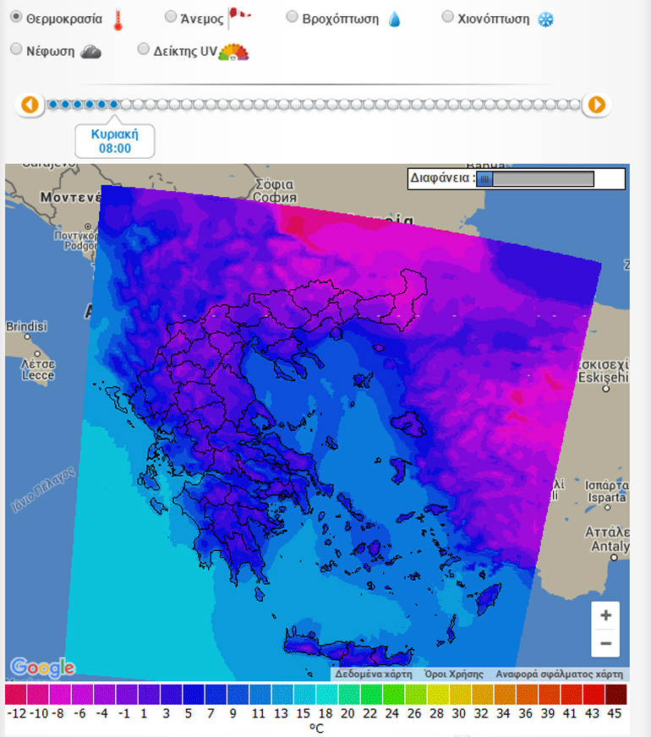
Task: Switch to the Χιονόπτωση radio option
Action: point(448,17)
